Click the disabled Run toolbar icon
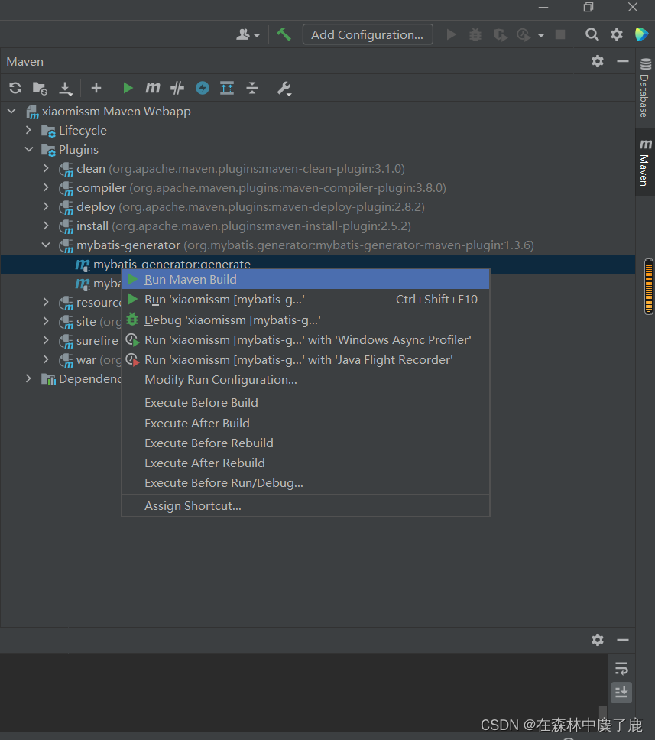The width and height of the screenshot is (655, 740). (452, 34)
